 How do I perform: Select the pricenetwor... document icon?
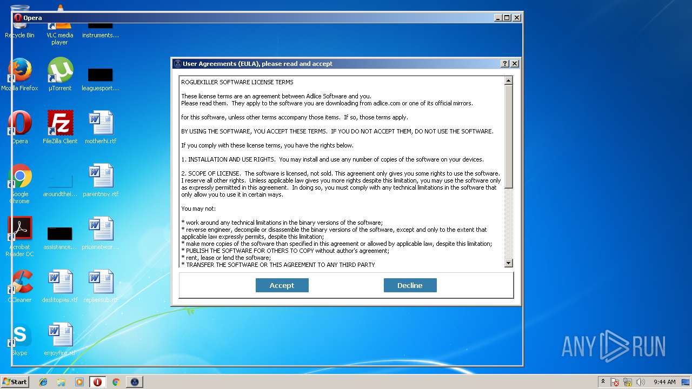(101, 233)
